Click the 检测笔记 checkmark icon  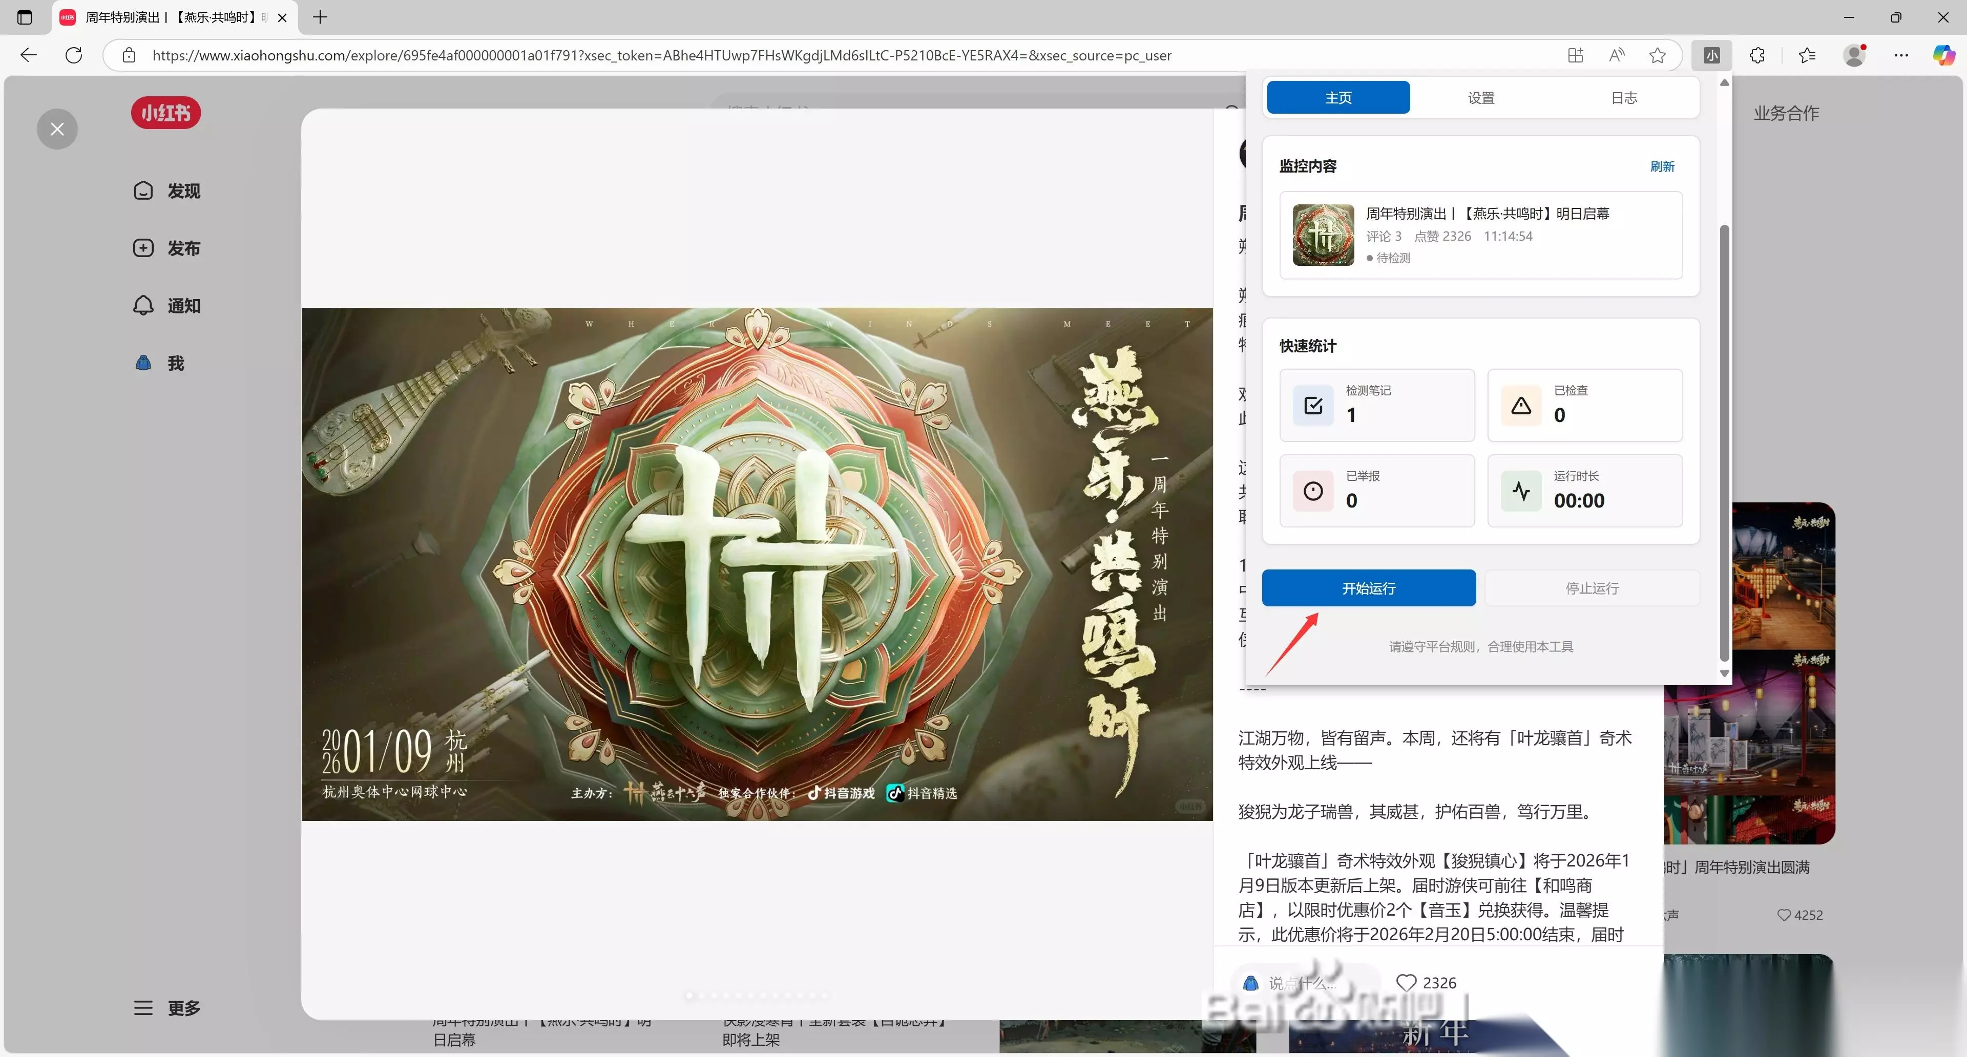click(x=1313, y=405)
